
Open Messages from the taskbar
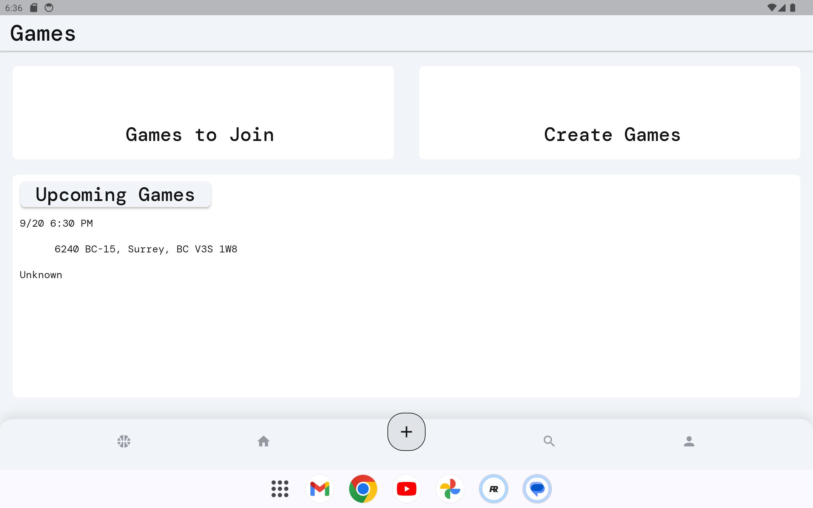(x=537, y=489)
